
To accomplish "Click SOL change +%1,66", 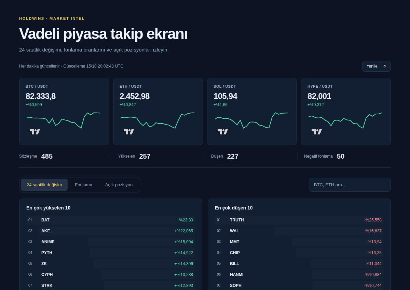I will (x=220, y=105).
